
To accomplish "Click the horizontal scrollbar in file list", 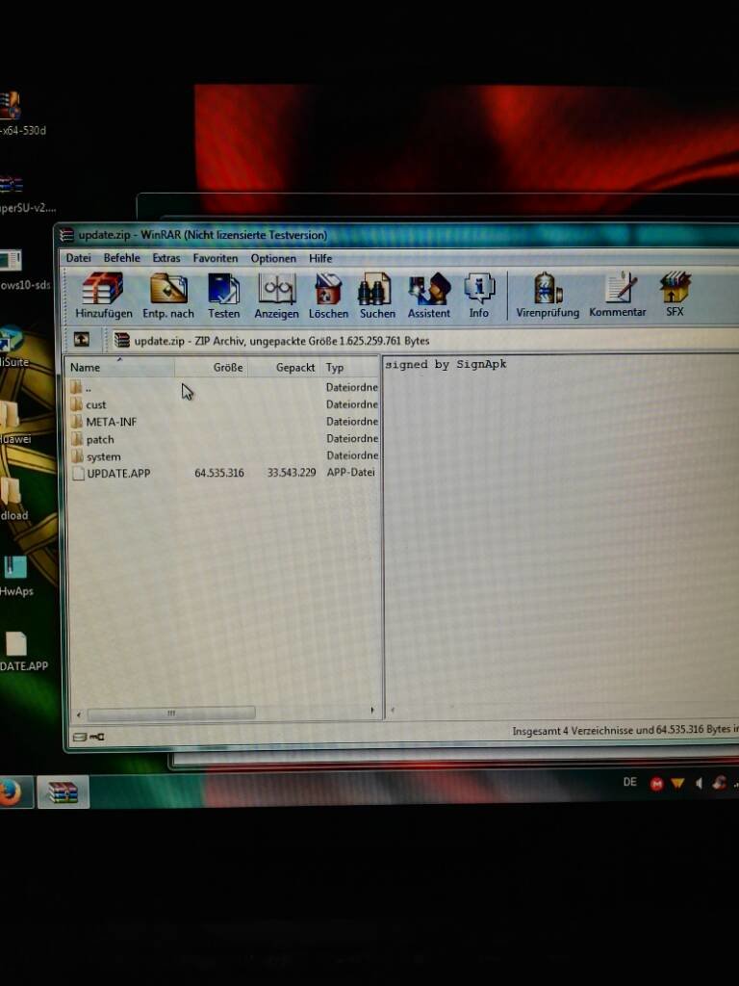I will point(171,714).
